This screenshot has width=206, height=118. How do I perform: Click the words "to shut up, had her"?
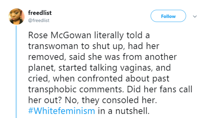(x=120, y=46)
